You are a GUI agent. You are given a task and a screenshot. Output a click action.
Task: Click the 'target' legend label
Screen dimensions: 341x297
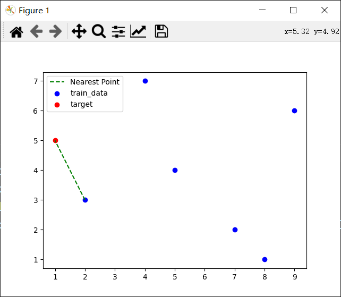pyautogui.click(x=81, y=104)
